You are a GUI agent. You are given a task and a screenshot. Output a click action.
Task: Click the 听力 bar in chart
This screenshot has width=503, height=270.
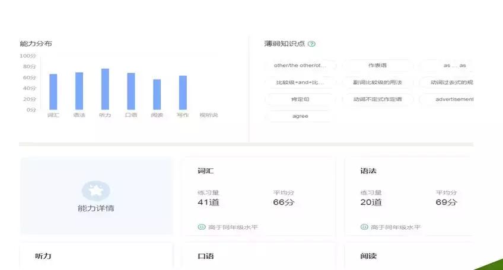[105, 89]
